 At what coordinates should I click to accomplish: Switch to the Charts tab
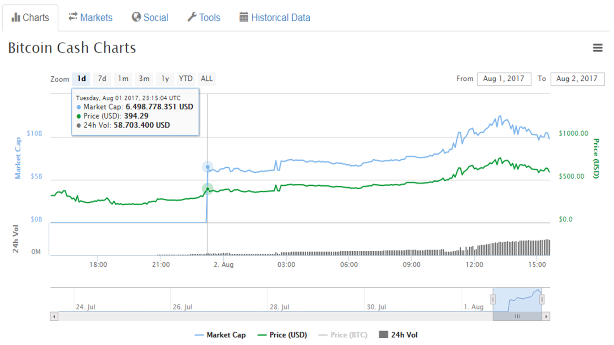click(x=30, y=18)
